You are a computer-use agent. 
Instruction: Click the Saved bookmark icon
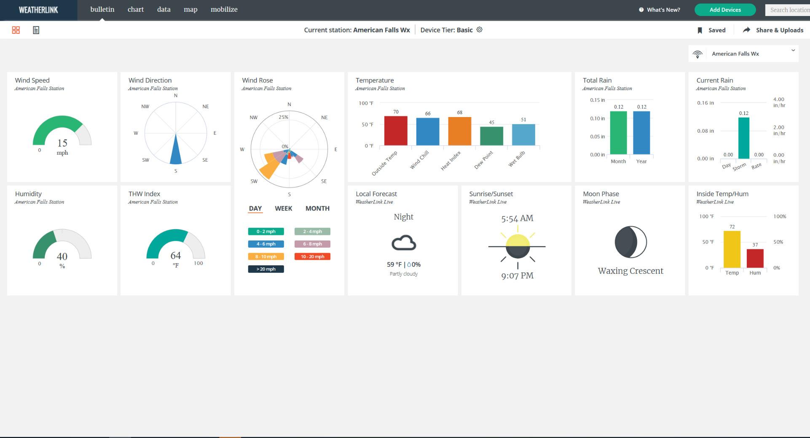(700, 30)
